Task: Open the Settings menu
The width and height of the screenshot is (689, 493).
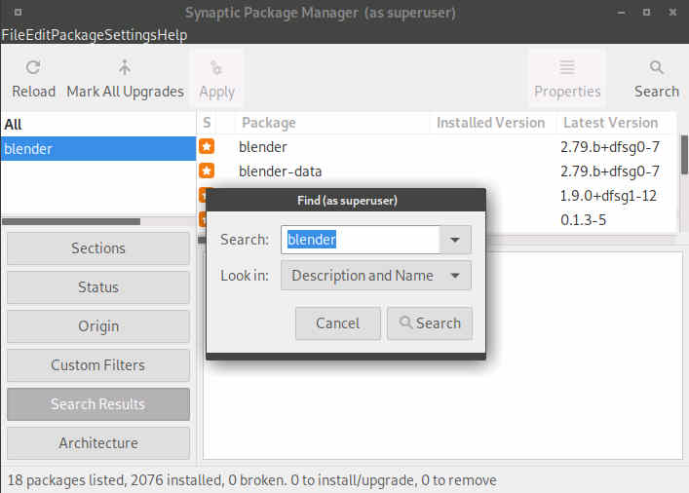Action: [x=131, y=35]
